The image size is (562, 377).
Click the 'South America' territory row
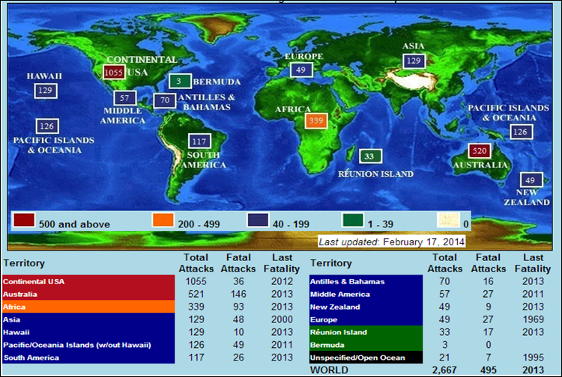88,358
